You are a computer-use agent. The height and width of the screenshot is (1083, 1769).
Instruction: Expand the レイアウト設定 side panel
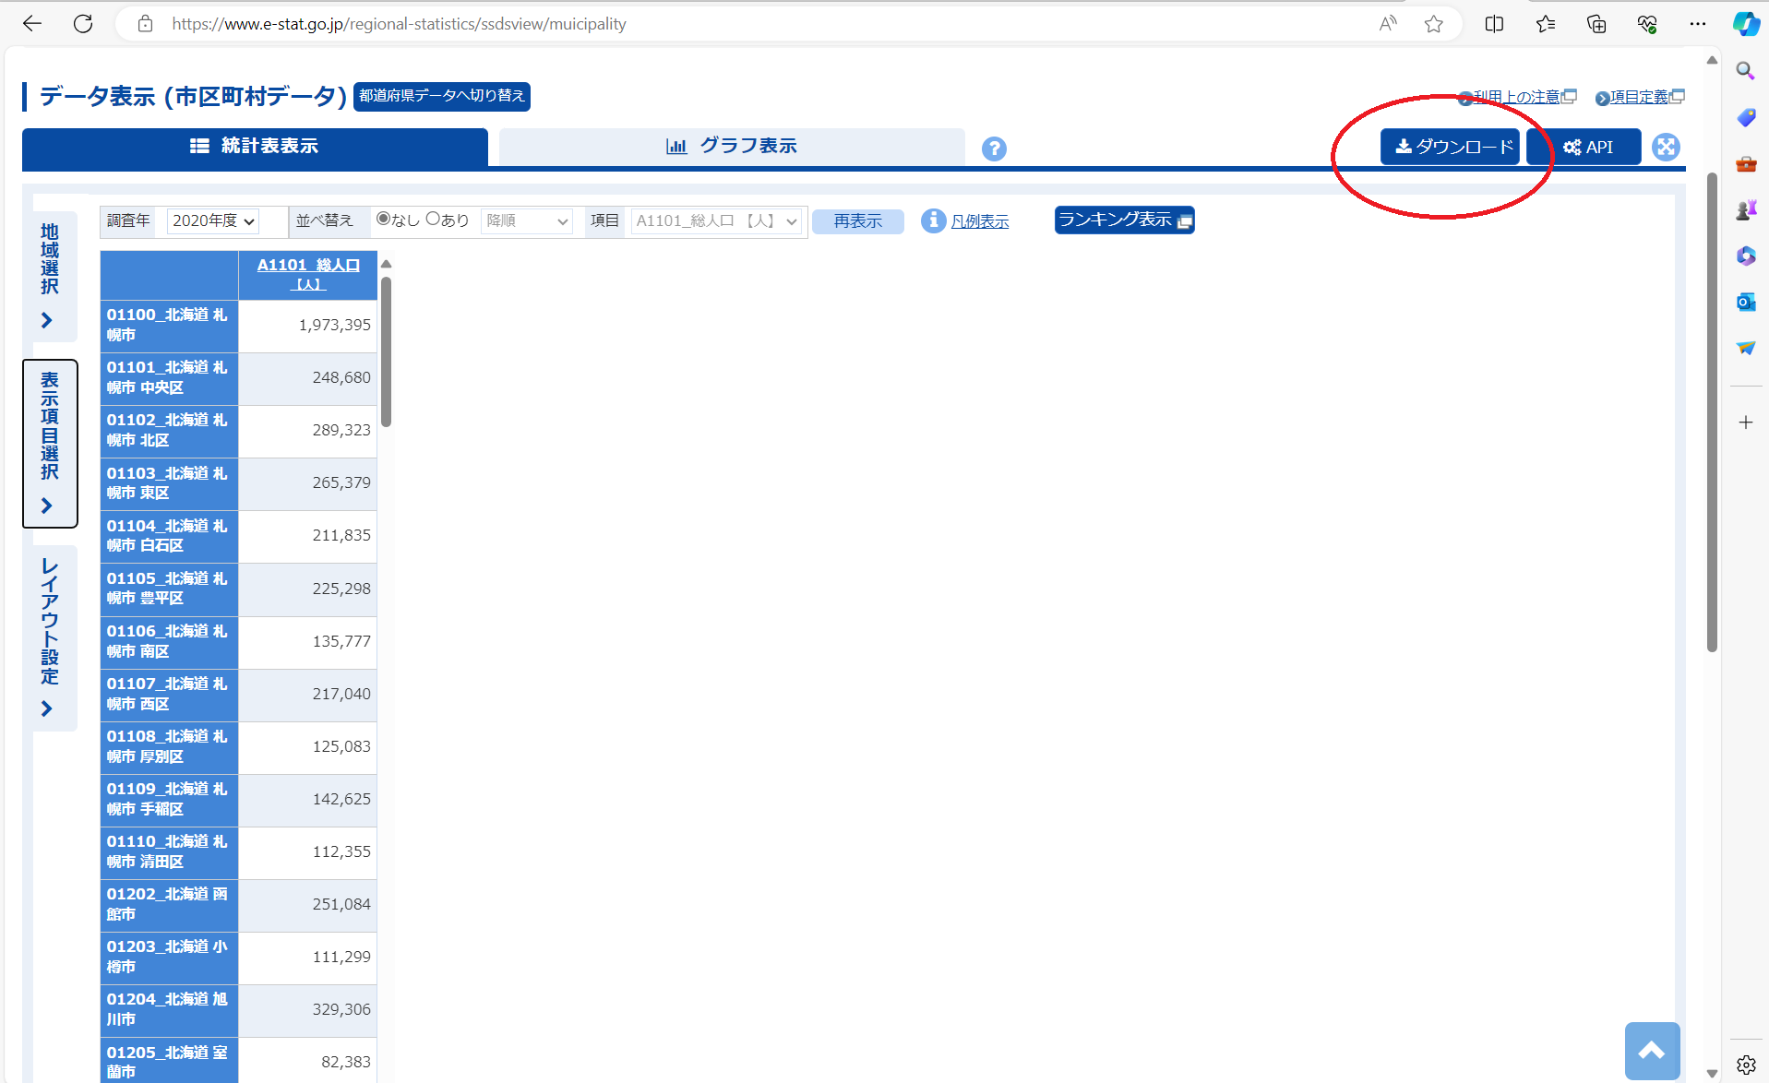coord(49,637)
